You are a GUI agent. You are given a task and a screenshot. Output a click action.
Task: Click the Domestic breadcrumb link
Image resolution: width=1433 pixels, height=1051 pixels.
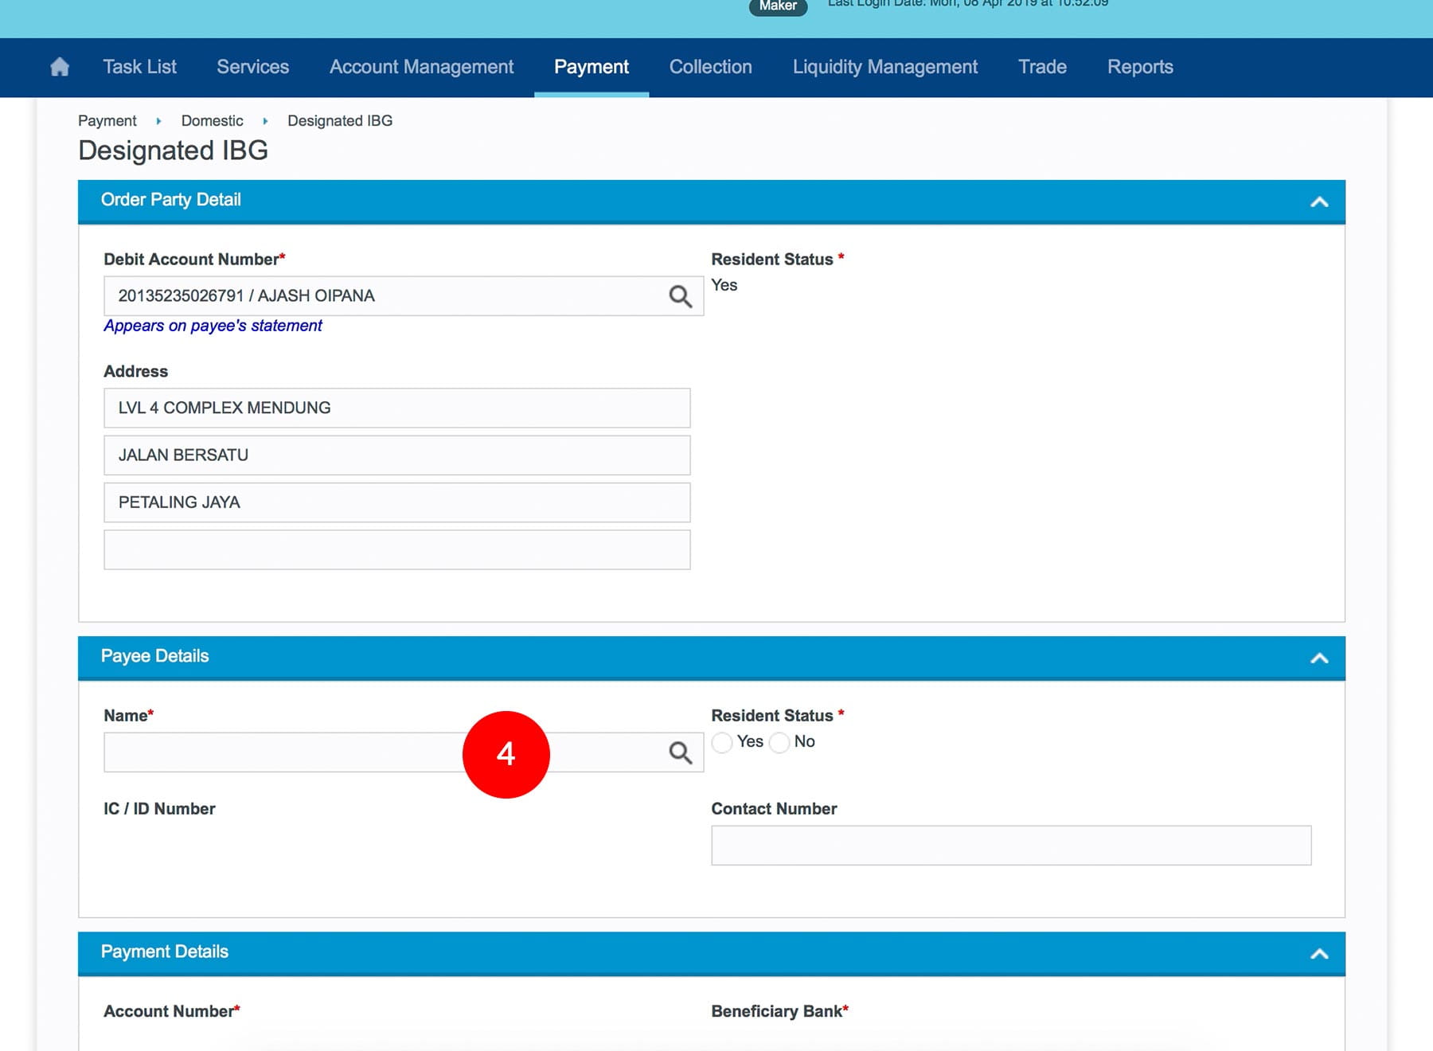coord(212,121)
